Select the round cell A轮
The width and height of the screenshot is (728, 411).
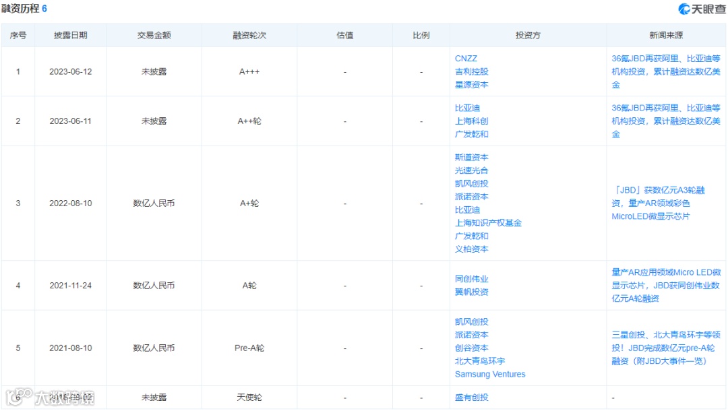pos(249,285)
